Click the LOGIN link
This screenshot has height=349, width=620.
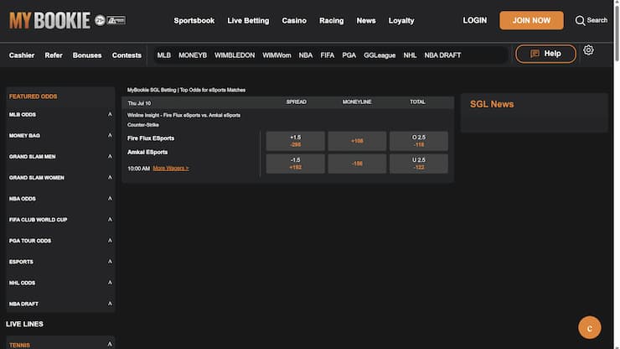tap(475, 20)
